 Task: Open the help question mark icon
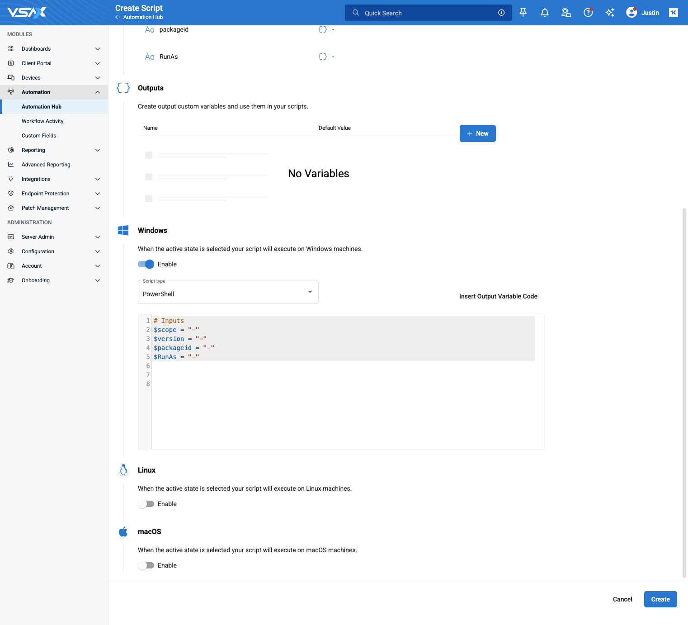click(588, 13)
